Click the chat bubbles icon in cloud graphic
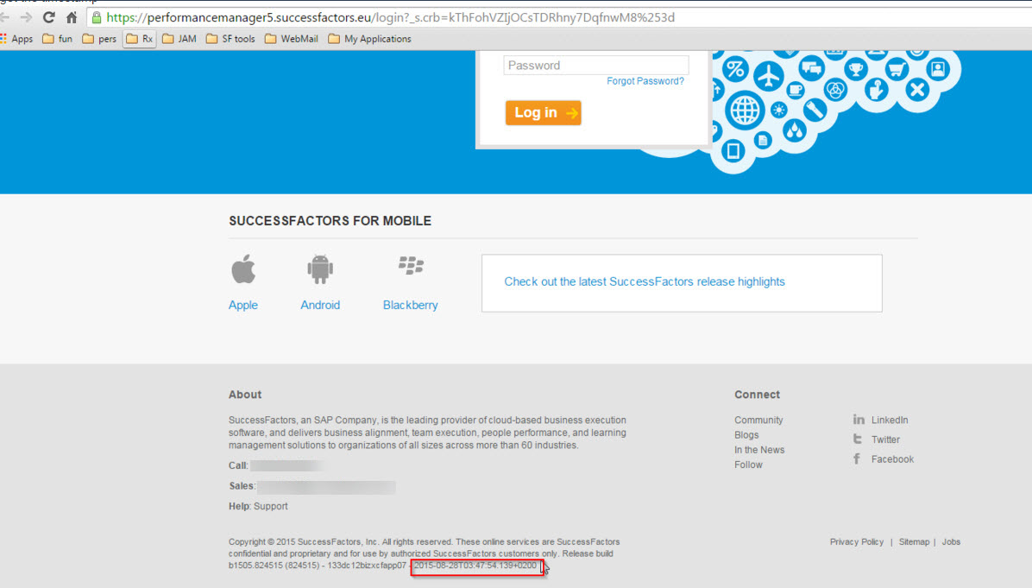This screenshot has height=588, width=1032. pyautogui.click(x=811, y=68)
